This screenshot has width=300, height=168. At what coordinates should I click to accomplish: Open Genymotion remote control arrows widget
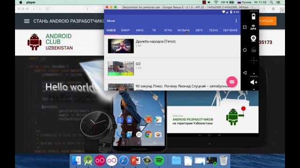click(x=254, y=61)
